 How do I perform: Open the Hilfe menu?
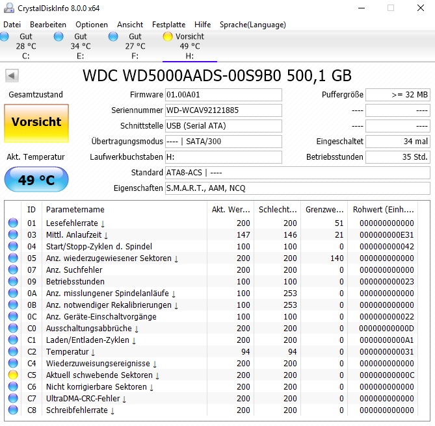coord(202,25)
